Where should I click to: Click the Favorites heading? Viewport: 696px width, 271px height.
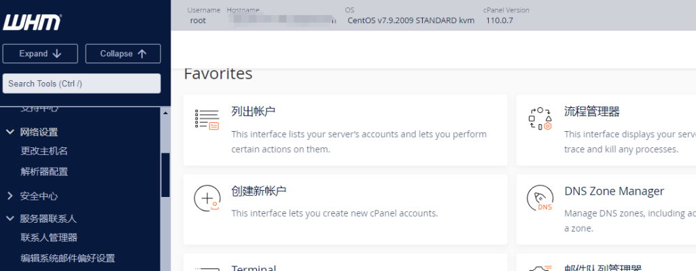pos(218,73)
